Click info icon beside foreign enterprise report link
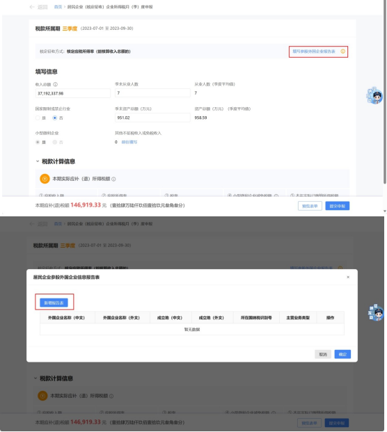This screenshot has width=387, height=432. coord(342,51)
